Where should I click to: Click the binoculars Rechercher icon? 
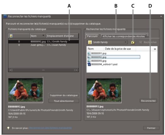(x=140, y=42)
